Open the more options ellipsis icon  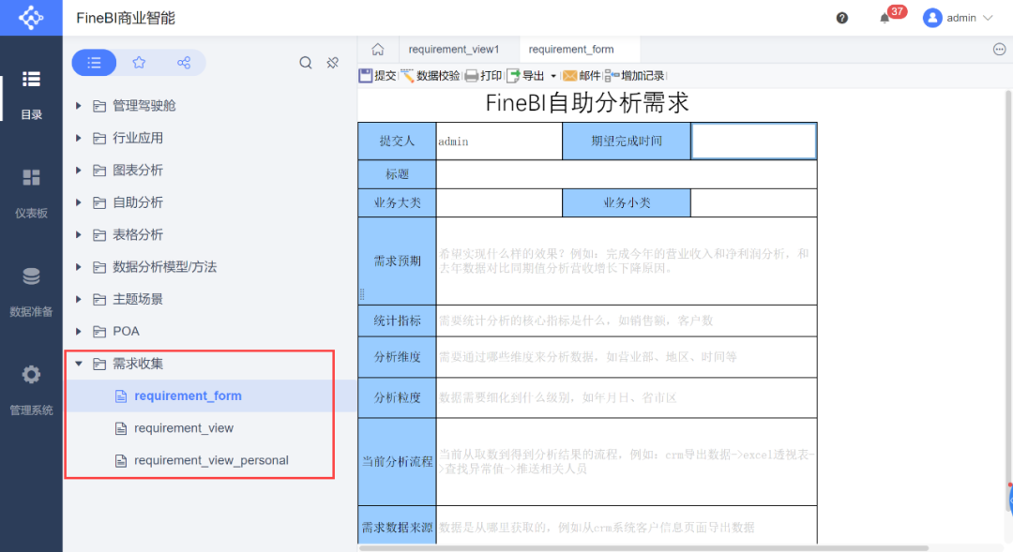coord(1000,49)
